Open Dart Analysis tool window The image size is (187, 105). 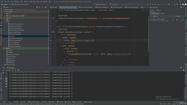[88, 102]
